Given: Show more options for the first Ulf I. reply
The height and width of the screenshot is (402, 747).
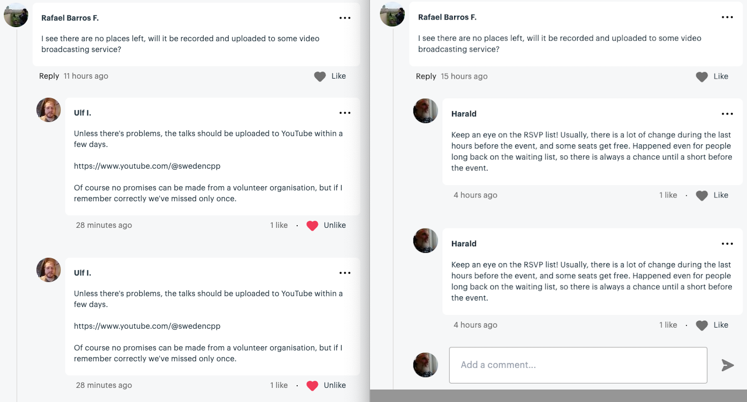Looking at the screenshot, I should [345, 113].
